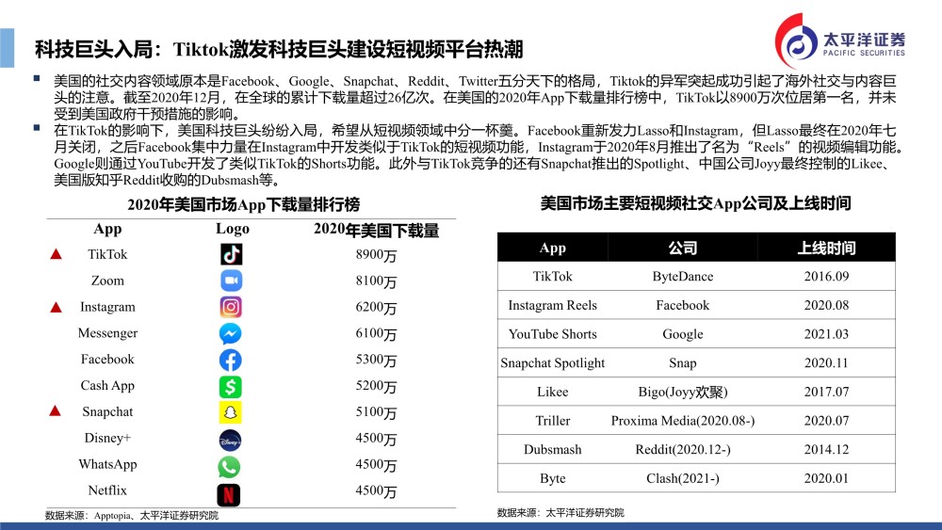Click the Netflix name in ranking
The width and height of the screenshot is (942, 530).
tap(107, 490)
